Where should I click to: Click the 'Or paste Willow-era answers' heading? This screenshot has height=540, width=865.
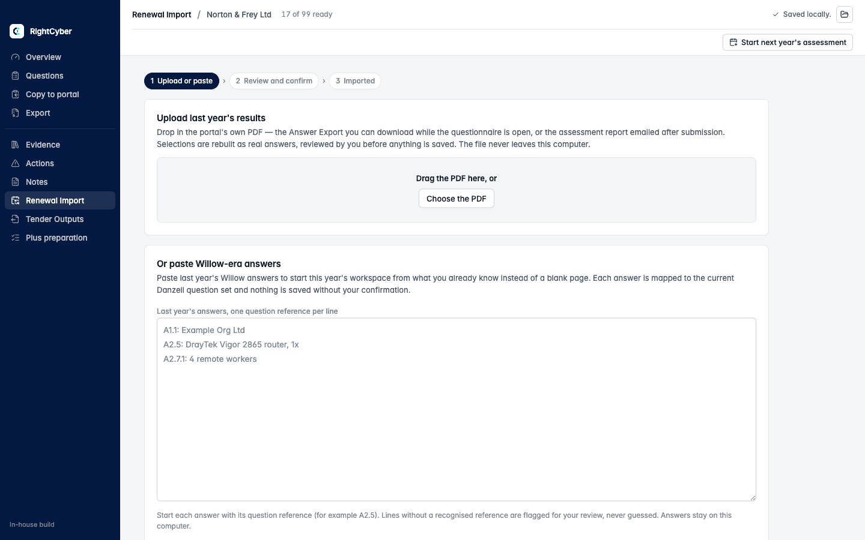219,264
